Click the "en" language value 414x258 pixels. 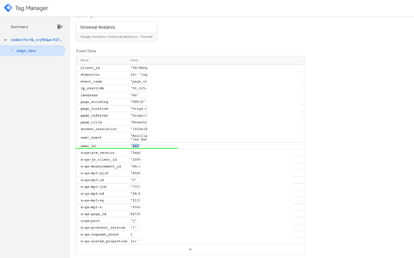[x=134, y=95]
